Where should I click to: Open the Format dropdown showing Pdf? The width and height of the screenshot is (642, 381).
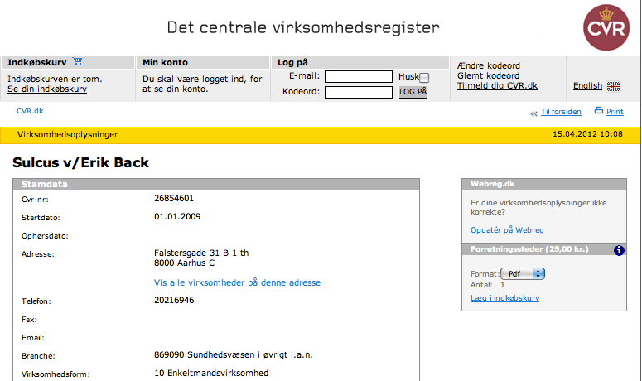tap(523, 274)
